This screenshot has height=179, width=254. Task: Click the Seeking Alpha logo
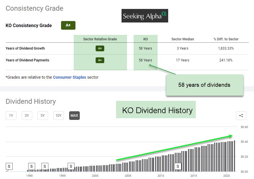145,16
